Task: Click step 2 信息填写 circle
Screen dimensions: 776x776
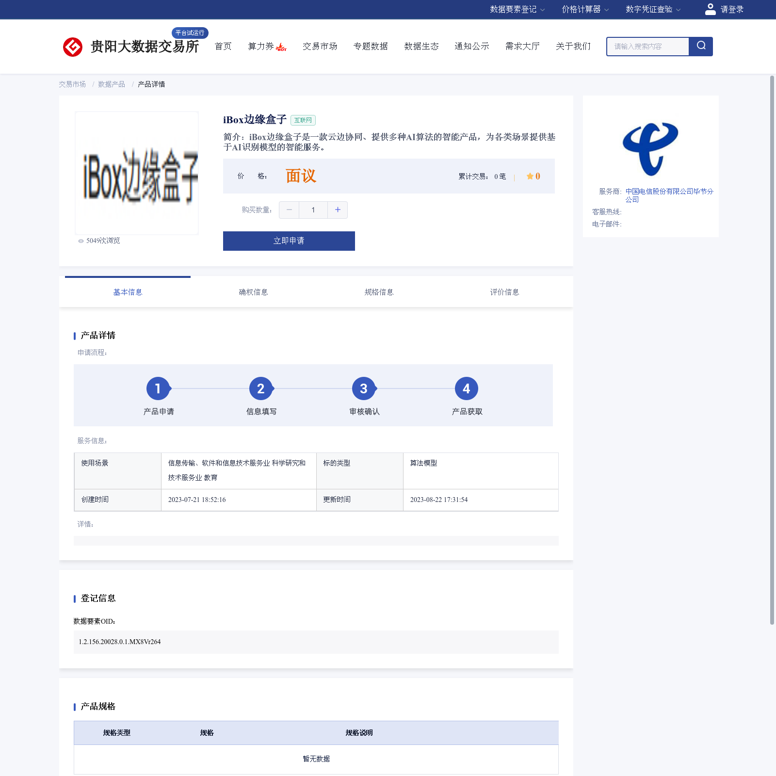Action: coord(261,388)
